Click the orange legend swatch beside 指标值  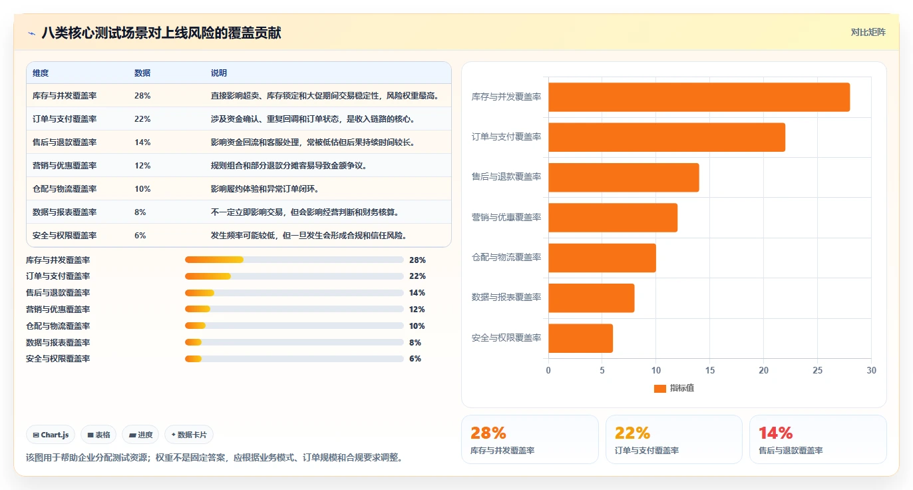pyautogui.click(x=660, y=388)
